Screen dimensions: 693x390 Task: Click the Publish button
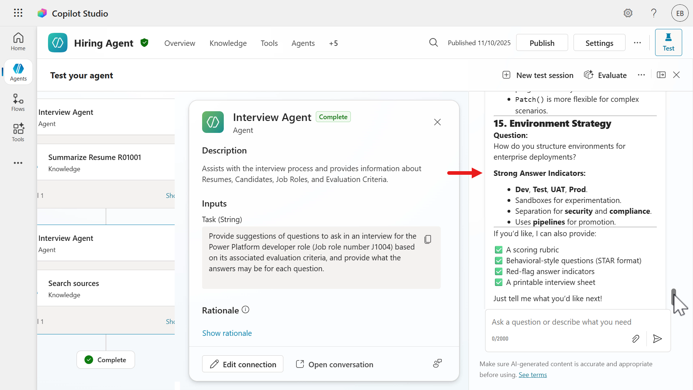pos(542,43)
